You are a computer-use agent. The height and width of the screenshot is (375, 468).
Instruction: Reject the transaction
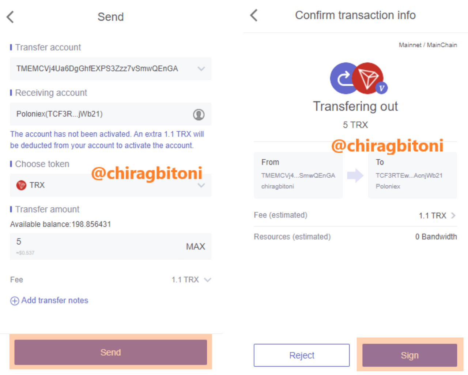(x=302, y=355)
